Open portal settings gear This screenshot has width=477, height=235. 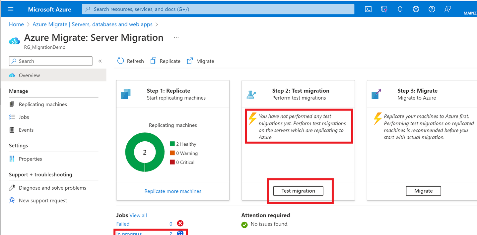tap(416, 9)
